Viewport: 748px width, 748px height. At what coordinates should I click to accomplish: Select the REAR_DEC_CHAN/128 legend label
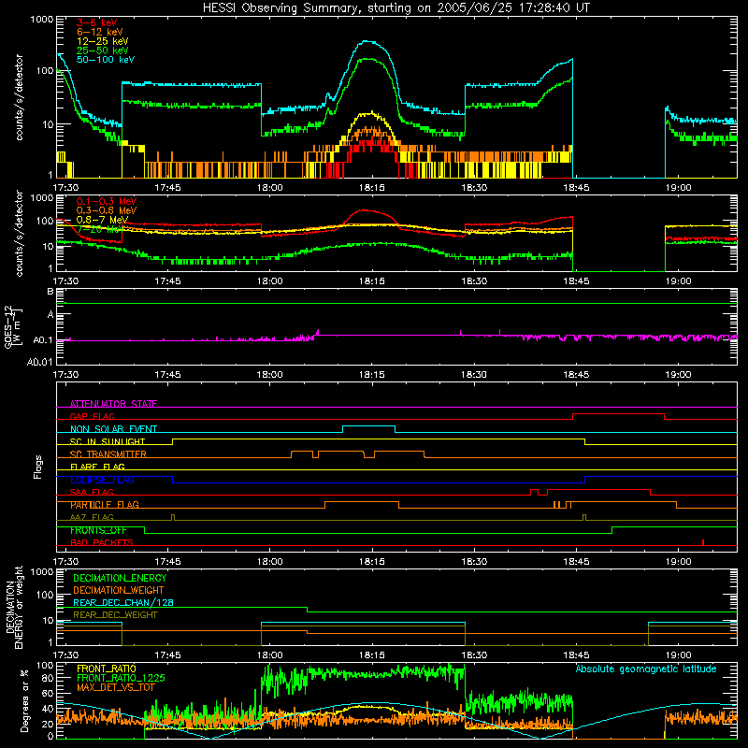(x=123, y=602)
